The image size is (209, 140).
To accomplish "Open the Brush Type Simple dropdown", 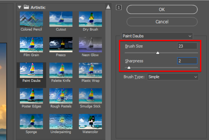I will pos(173,77).
